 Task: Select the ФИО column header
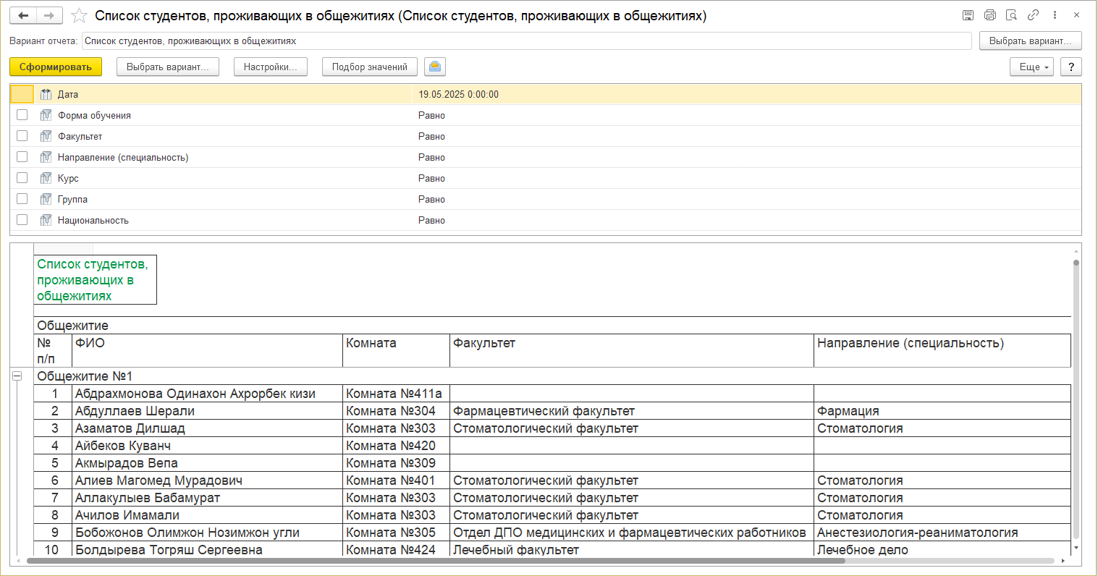208,350
